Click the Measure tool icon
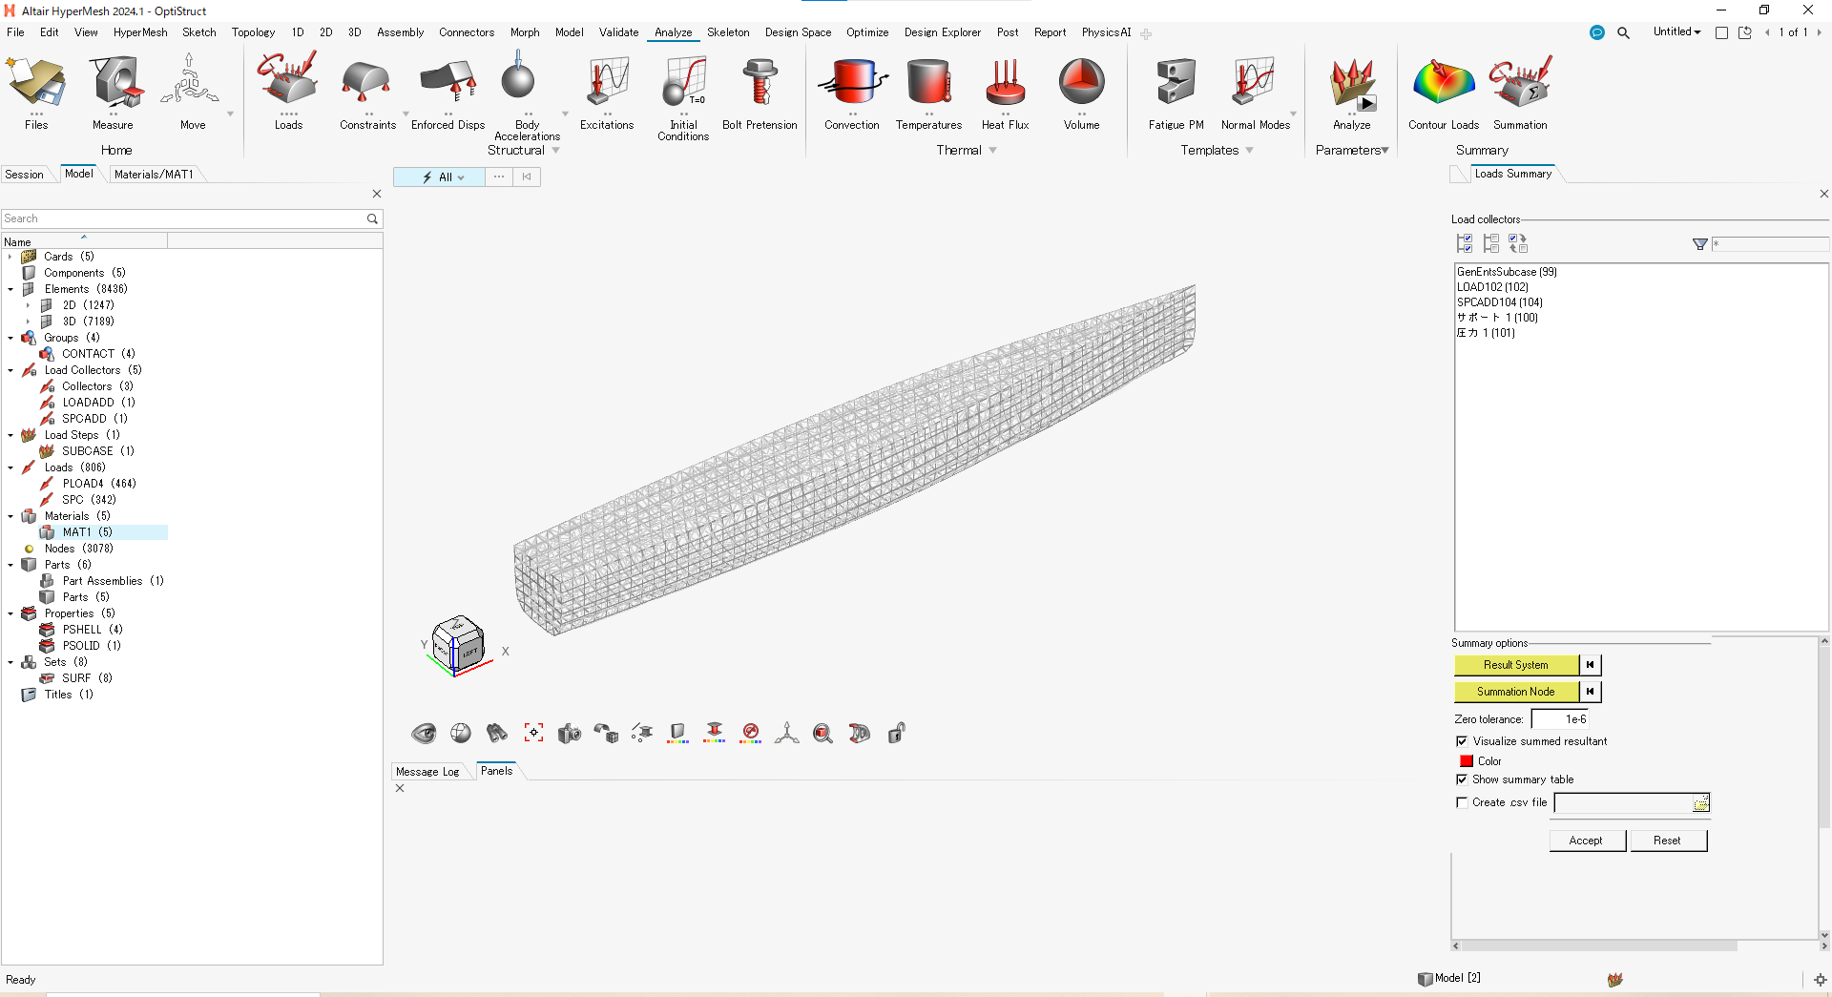Screen dimensions: 1832x997 pyautogui.click(x=115, y=83)
